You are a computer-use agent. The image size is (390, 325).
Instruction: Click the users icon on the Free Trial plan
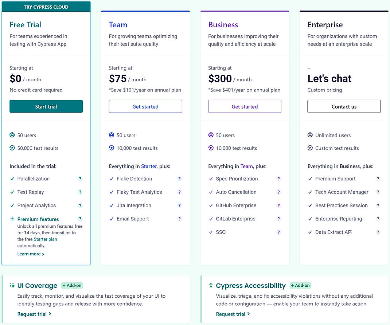pos(12,135)
